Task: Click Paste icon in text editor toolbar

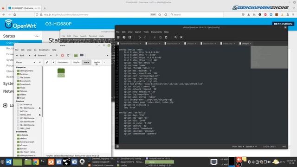Action: pos(166,37)
